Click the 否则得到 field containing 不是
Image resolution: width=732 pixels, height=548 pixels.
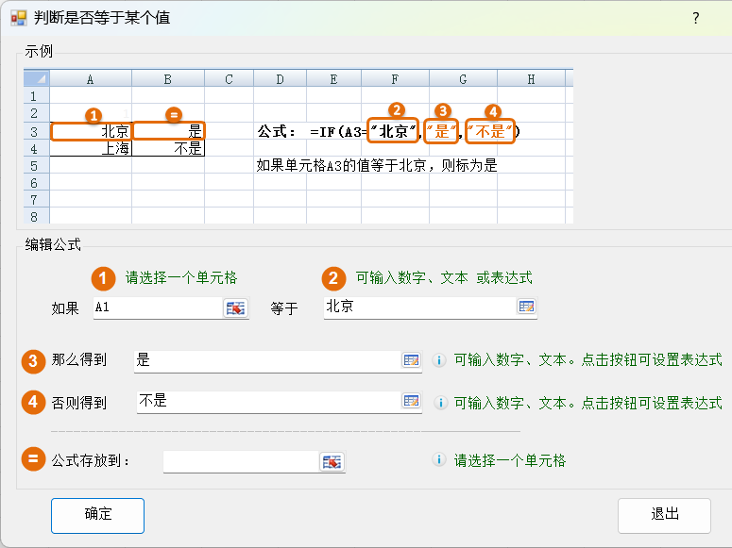click(x=266, y=402)
